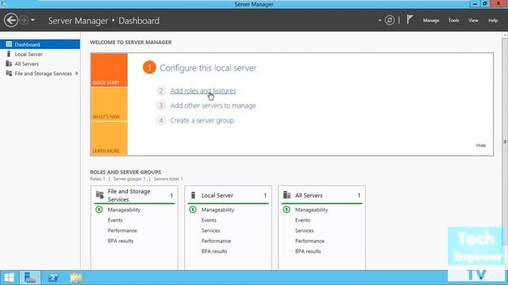Click Manageability status icon in Local Server tile
Image resolution: width=508 pixels, height=285 pixels.
tap(193, 210)
